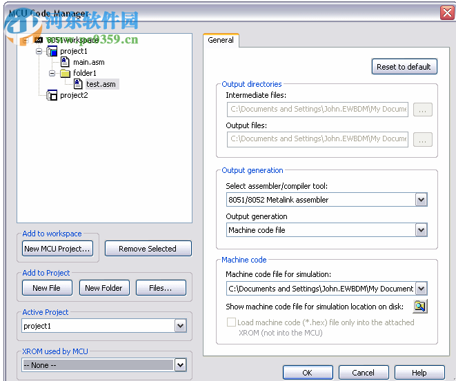Select project1 label in the tree
The height and width of the screenshot is (381, 456).
[x=74, y=51]
